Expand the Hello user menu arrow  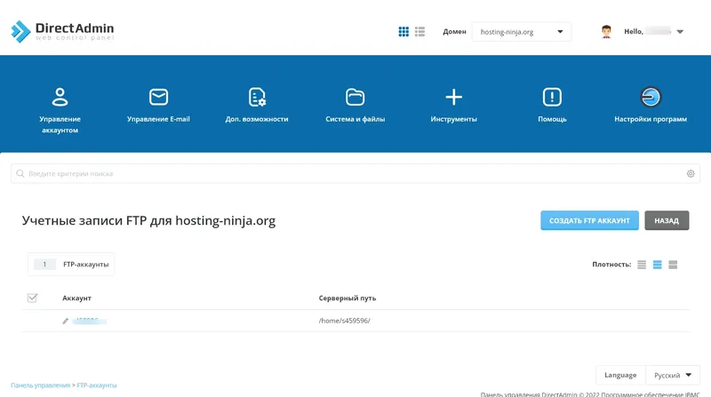point(680,32)
